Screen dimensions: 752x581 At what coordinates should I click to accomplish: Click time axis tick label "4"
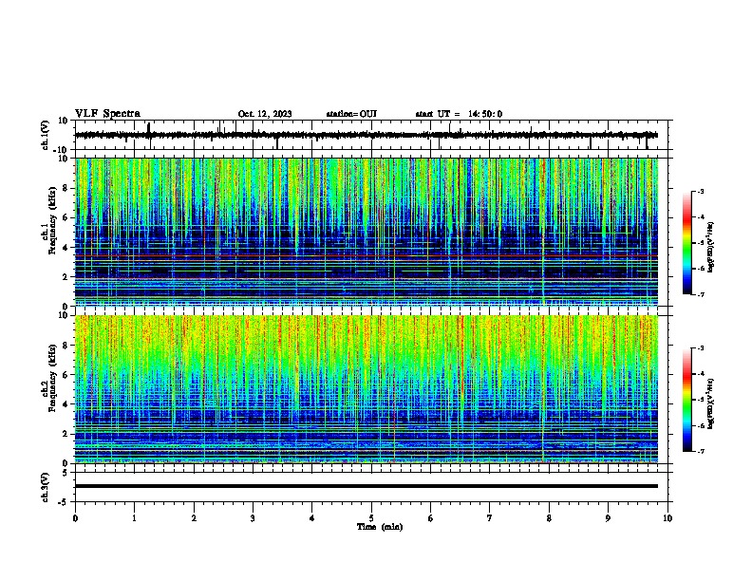pyautogui.click(x=312, y=518)
